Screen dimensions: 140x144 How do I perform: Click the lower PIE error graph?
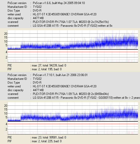73,112
